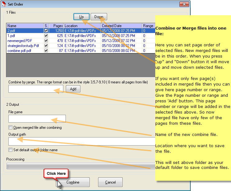Click the S. column header
The image size is (231, 191).
tap(46, 26)
